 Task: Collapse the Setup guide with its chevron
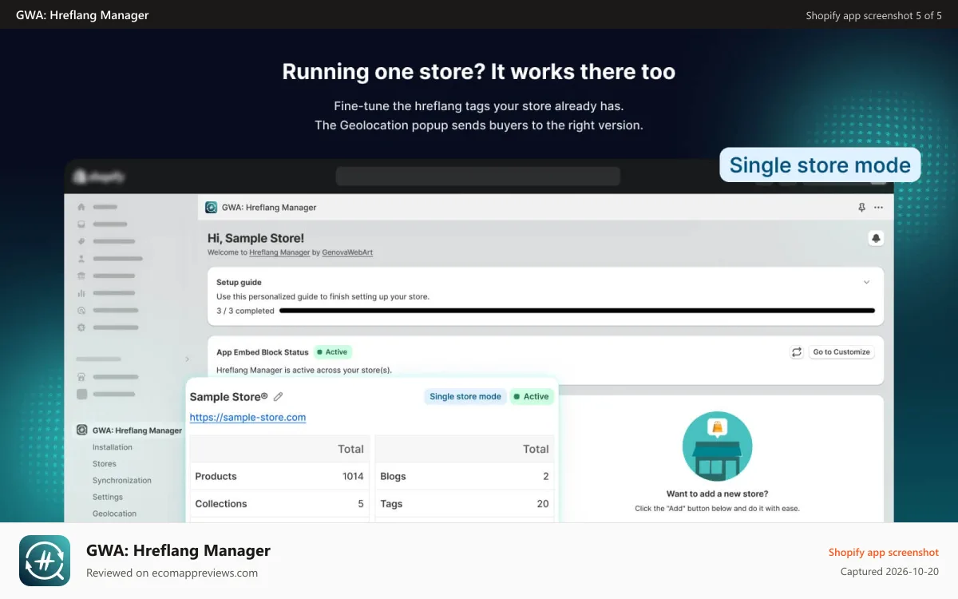(867, 282)
